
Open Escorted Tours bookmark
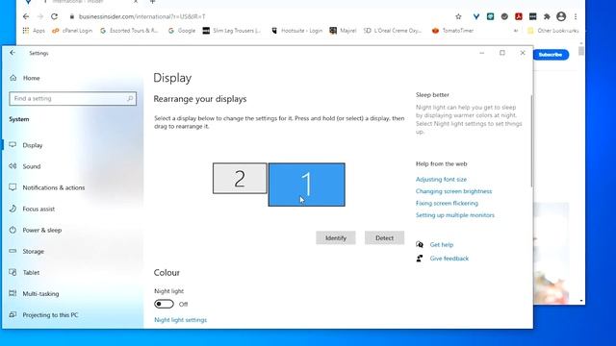click(129, 30)
